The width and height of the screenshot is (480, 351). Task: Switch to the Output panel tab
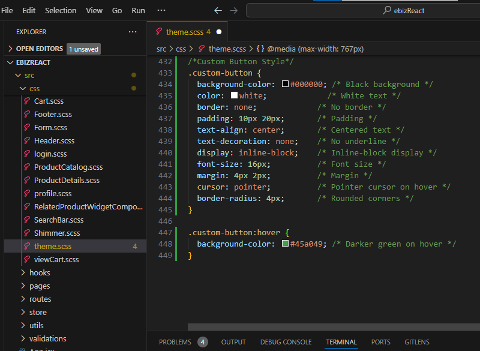[x=233, y=342]
